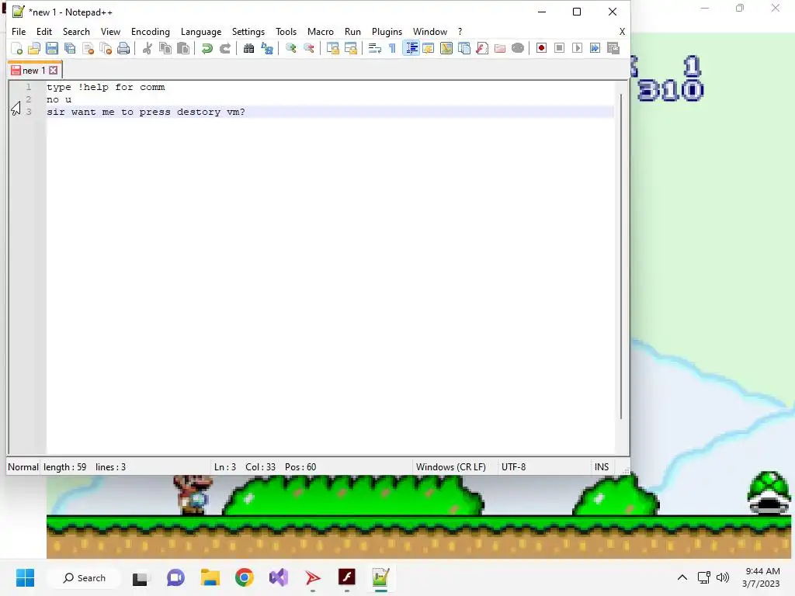
Task: Click line 1 text 'type !help for comm'
Action: pyautogui.click(x=106, y=87)
